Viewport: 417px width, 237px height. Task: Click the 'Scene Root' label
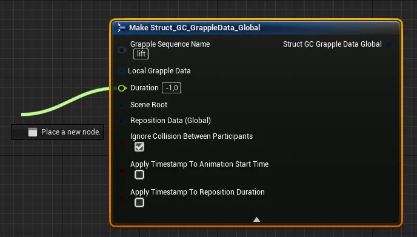[148, 105]
